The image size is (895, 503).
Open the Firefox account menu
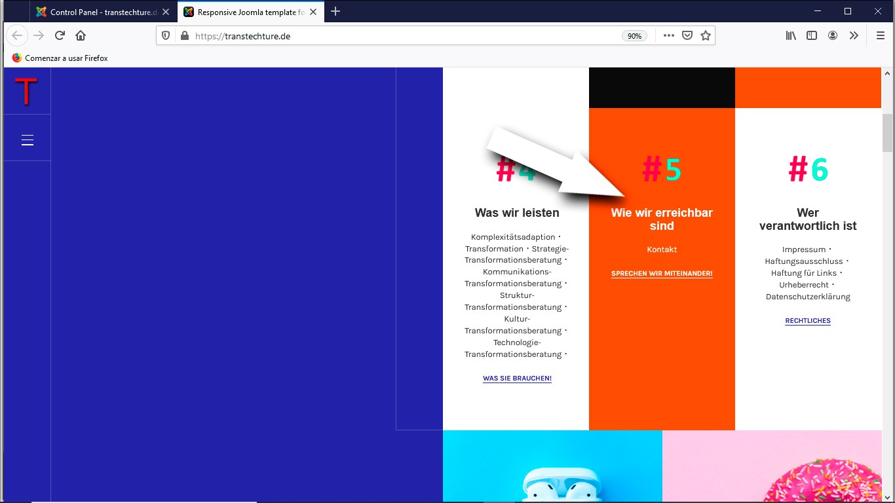[833, 36]
